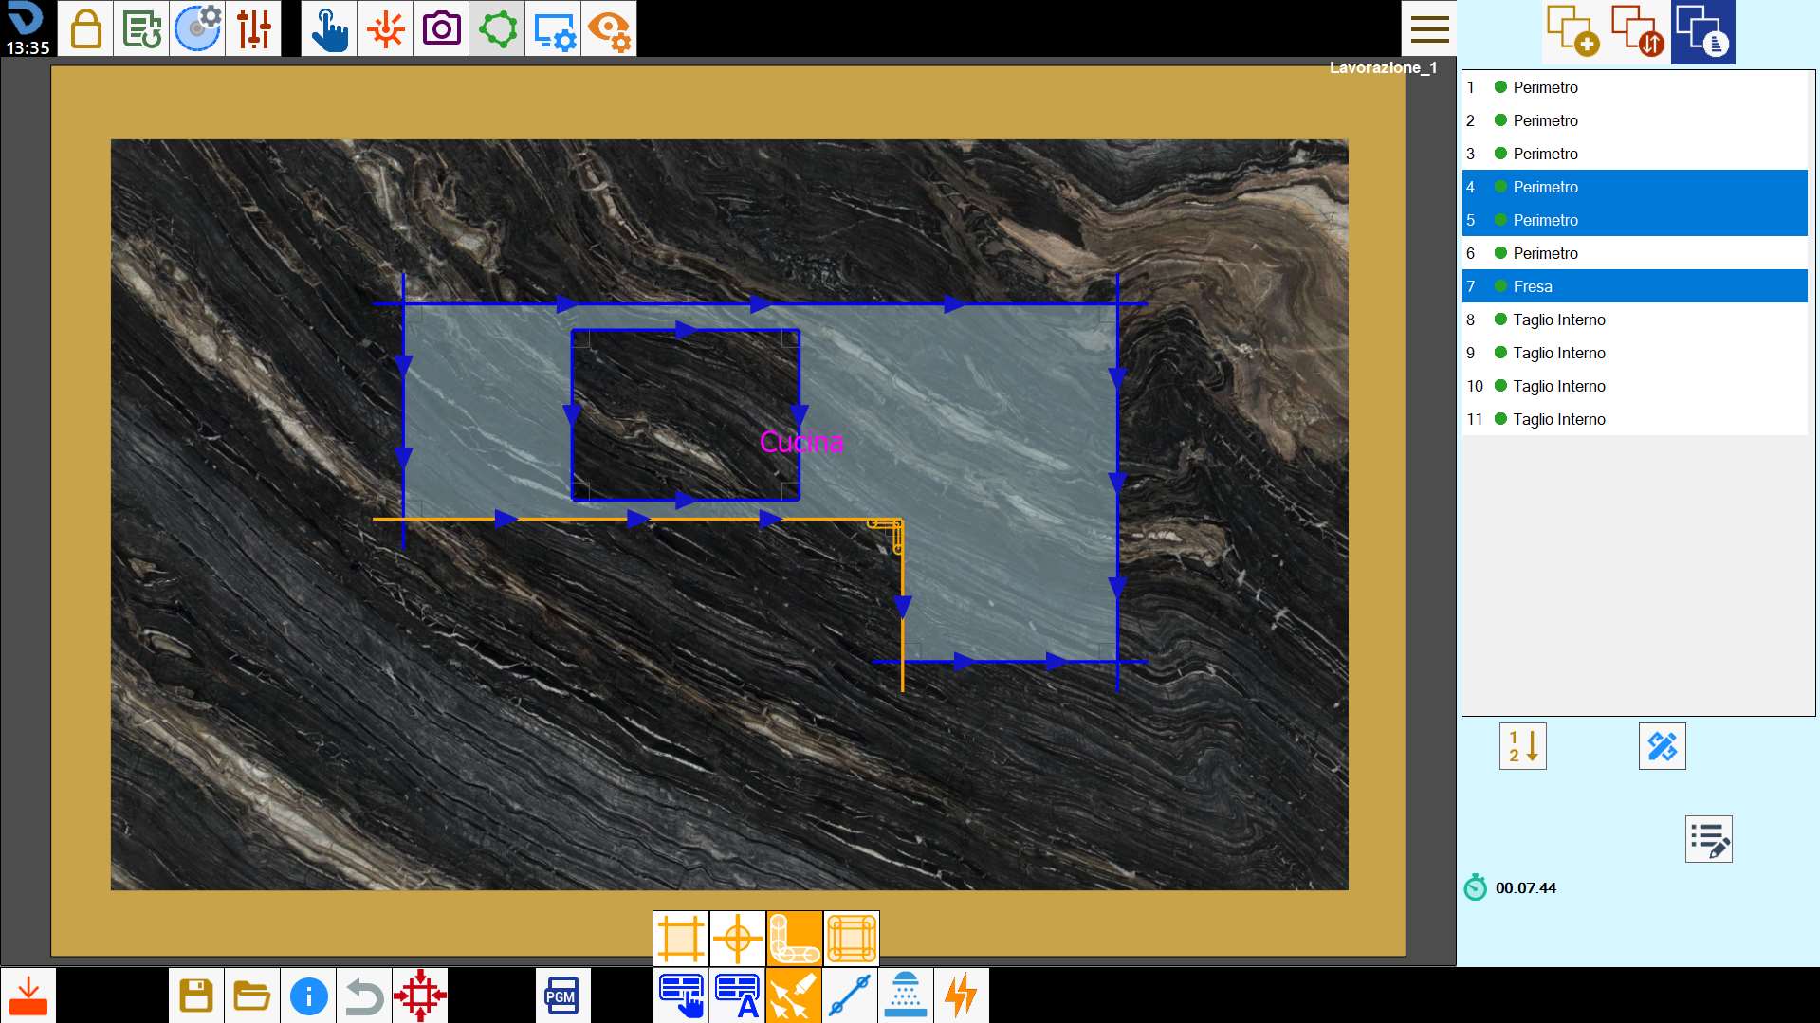Open the sliders adjustment settings icon
1820x1023 pixels.
(x=253, y=28)
